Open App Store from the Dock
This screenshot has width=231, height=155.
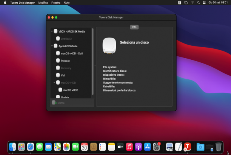[x=148, y=147]
